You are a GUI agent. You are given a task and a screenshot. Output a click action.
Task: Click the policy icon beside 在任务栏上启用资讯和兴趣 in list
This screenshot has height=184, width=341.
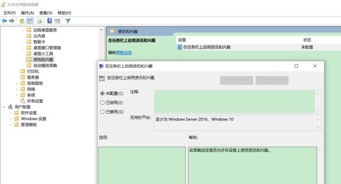[x=179, y=47]
